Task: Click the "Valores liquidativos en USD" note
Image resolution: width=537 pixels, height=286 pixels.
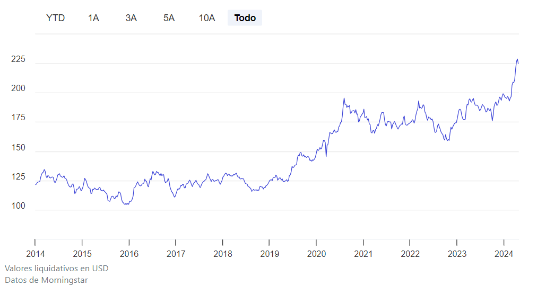Action: tap(57, 269)
